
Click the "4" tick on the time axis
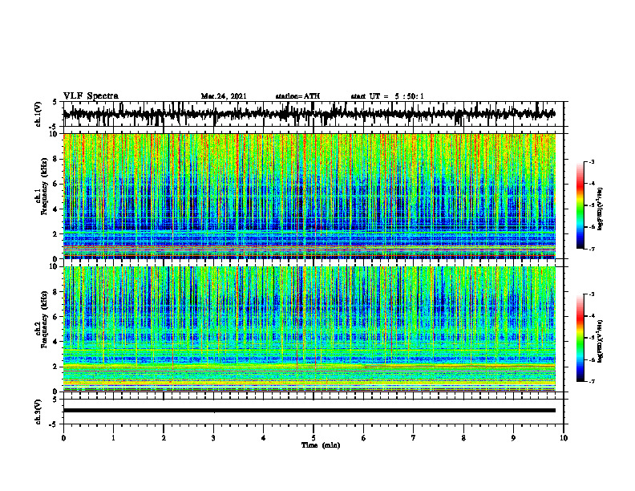tap(264, 438)
